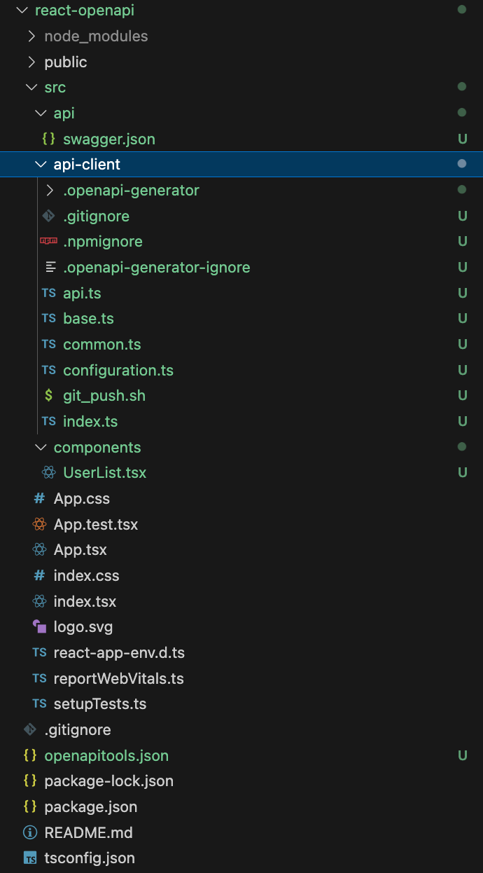Click the JSON braces icon beside swagger.json

[x=48, y=139]
